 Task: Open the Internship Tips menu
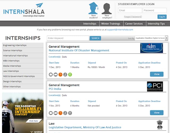[156, 24]
